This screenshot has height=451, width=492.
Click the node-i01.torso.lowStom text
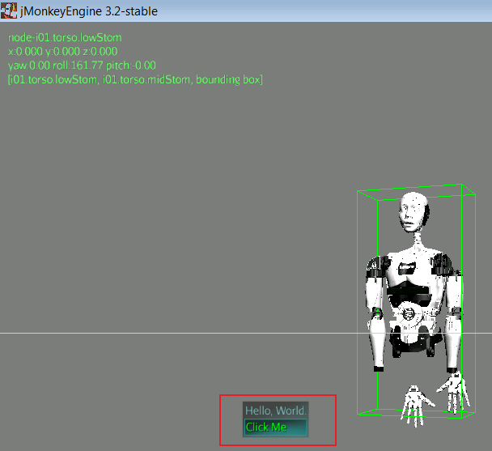click(65, 38)
